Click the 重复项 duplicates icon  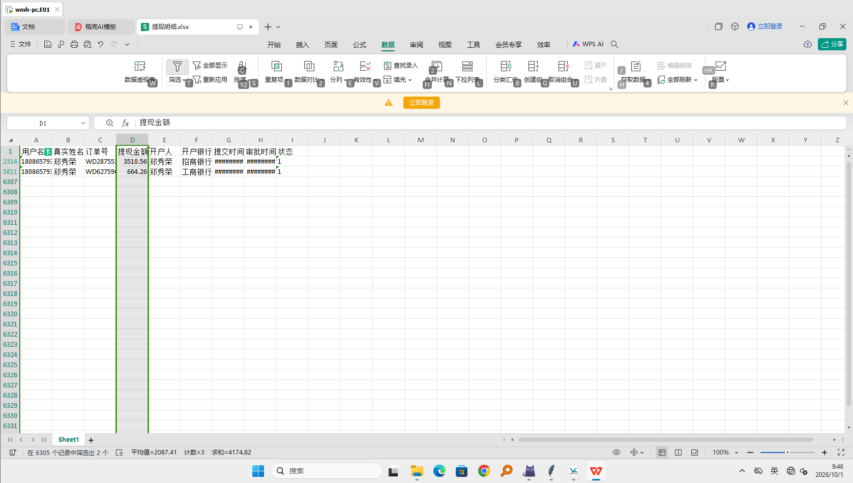pyautogui.click(x=276, y=72)
